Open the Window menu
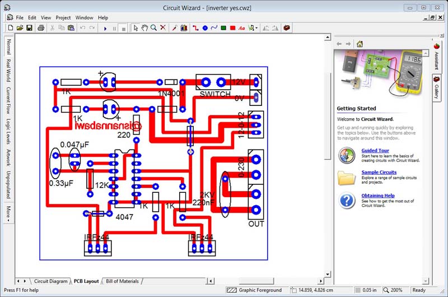 [85, 18]
